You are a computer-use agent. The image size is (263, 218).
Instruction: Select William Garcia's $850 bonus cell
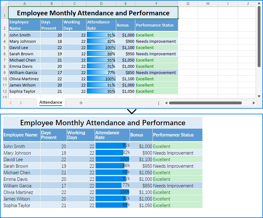(x=126, y=72)
